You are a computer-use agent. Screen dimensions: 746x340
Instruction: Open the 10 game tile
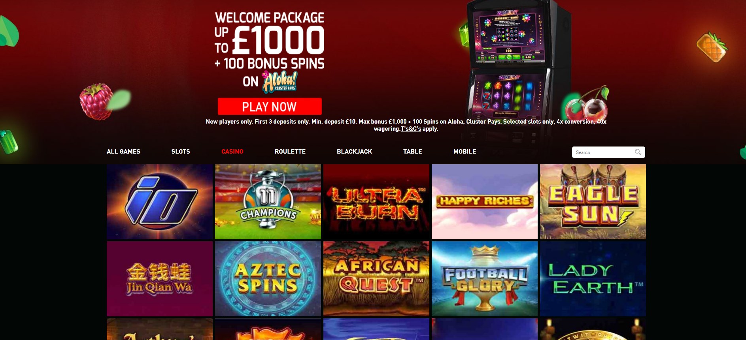pyautogui.click(x=160, y=202)
